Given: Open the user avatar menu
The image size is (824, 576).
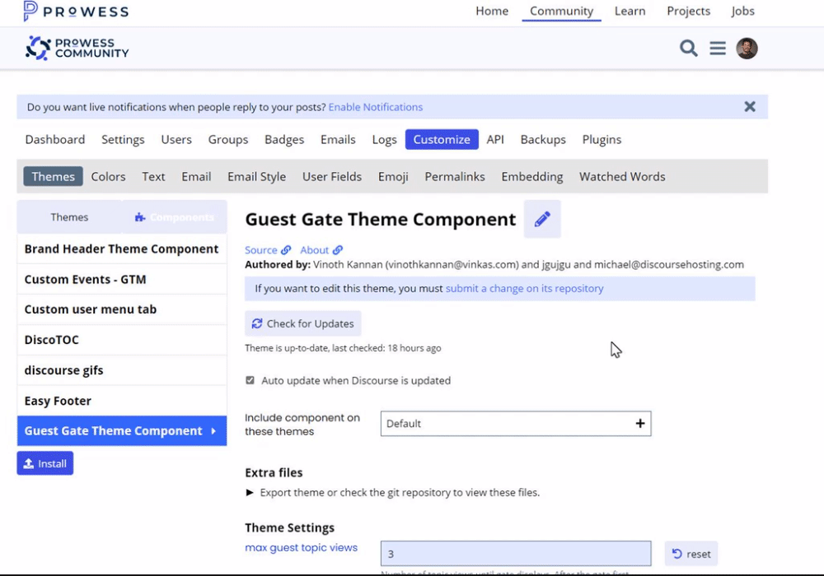Looking at the screenshot, I should point(747,49).
